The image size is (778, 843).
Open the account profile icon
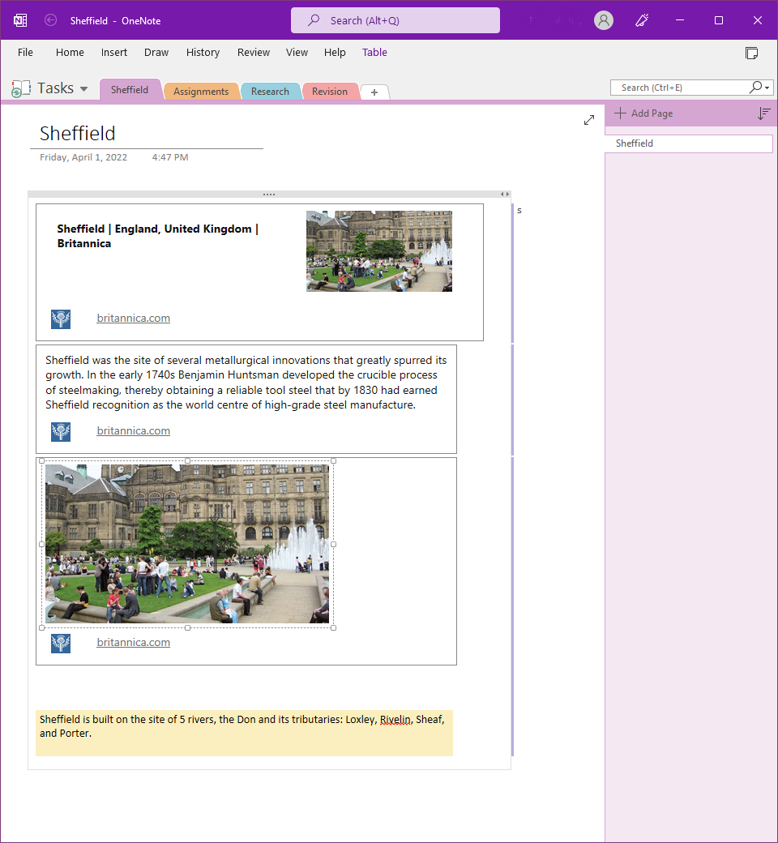click(x=603, y=20)
